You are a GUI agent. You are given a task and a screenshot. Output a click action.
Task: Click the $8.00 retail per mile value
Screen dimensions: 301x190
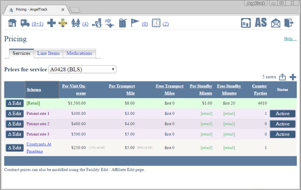click(129, 103)
